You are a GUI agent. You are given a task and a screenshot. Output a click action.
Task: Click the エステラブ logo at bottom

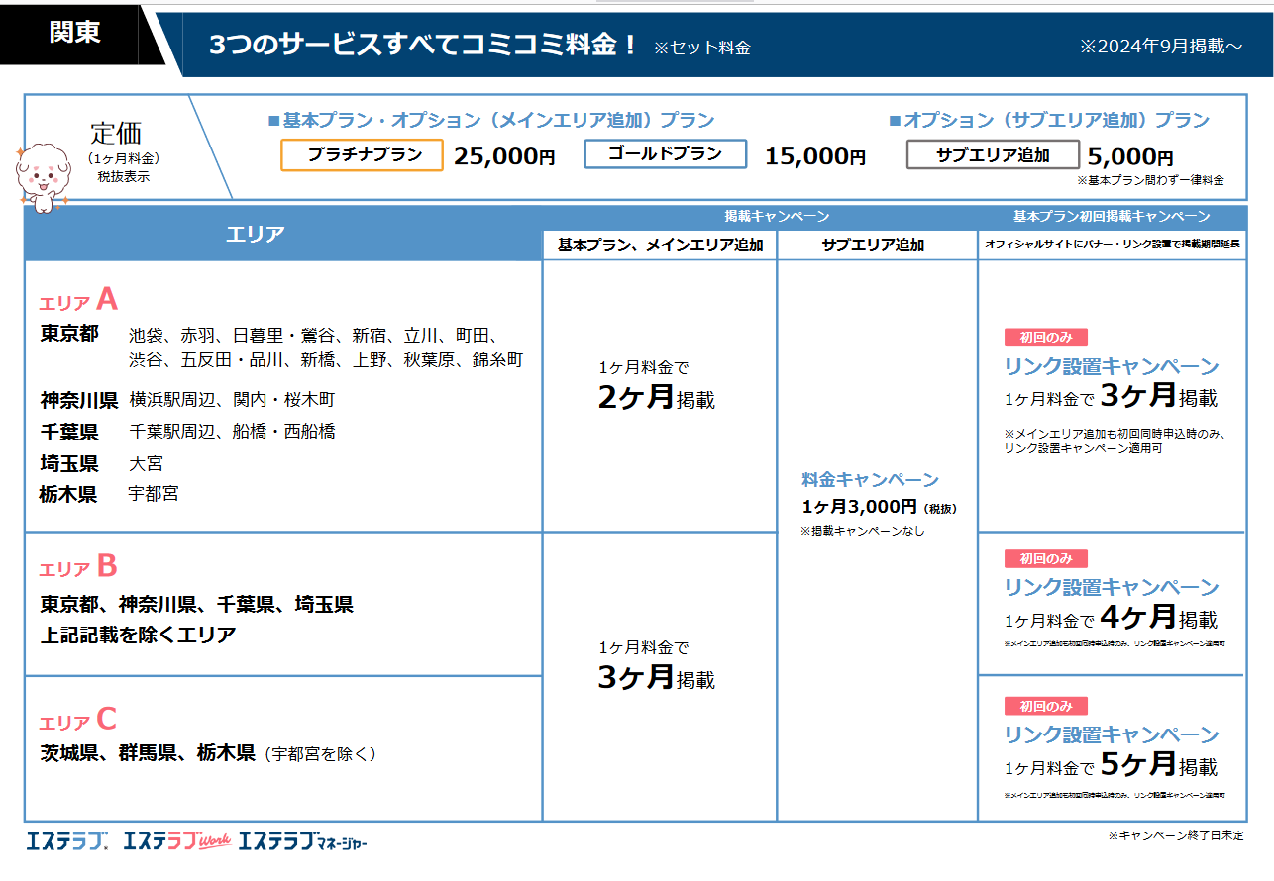(67, 841)
